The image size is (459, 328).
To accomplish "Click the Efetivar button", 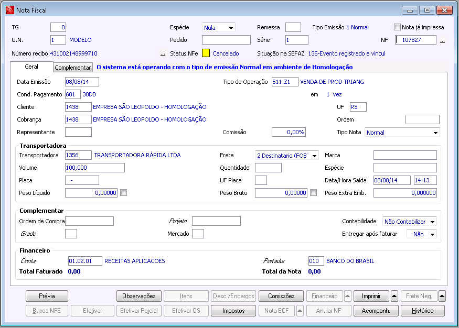I will coord(92,311).
